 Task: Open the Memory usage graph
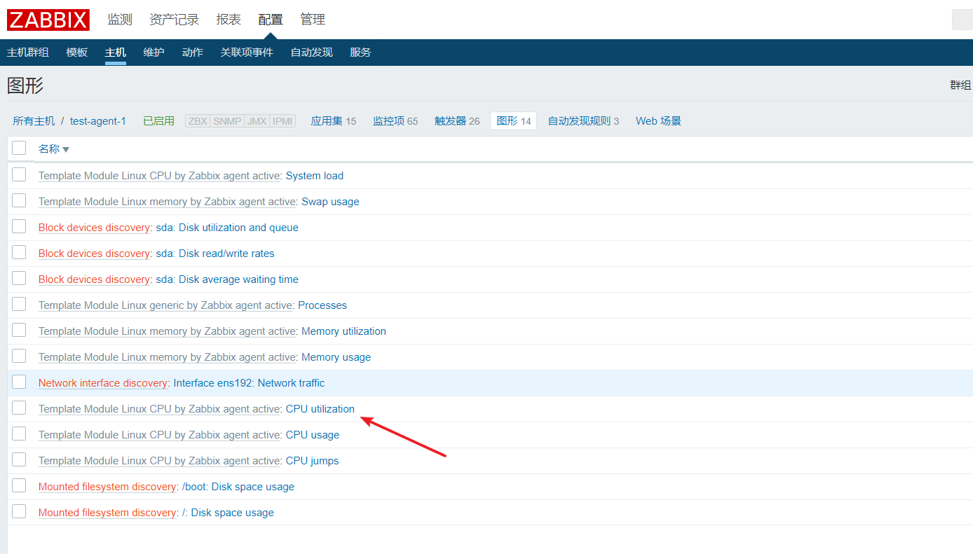pos(336,357)
